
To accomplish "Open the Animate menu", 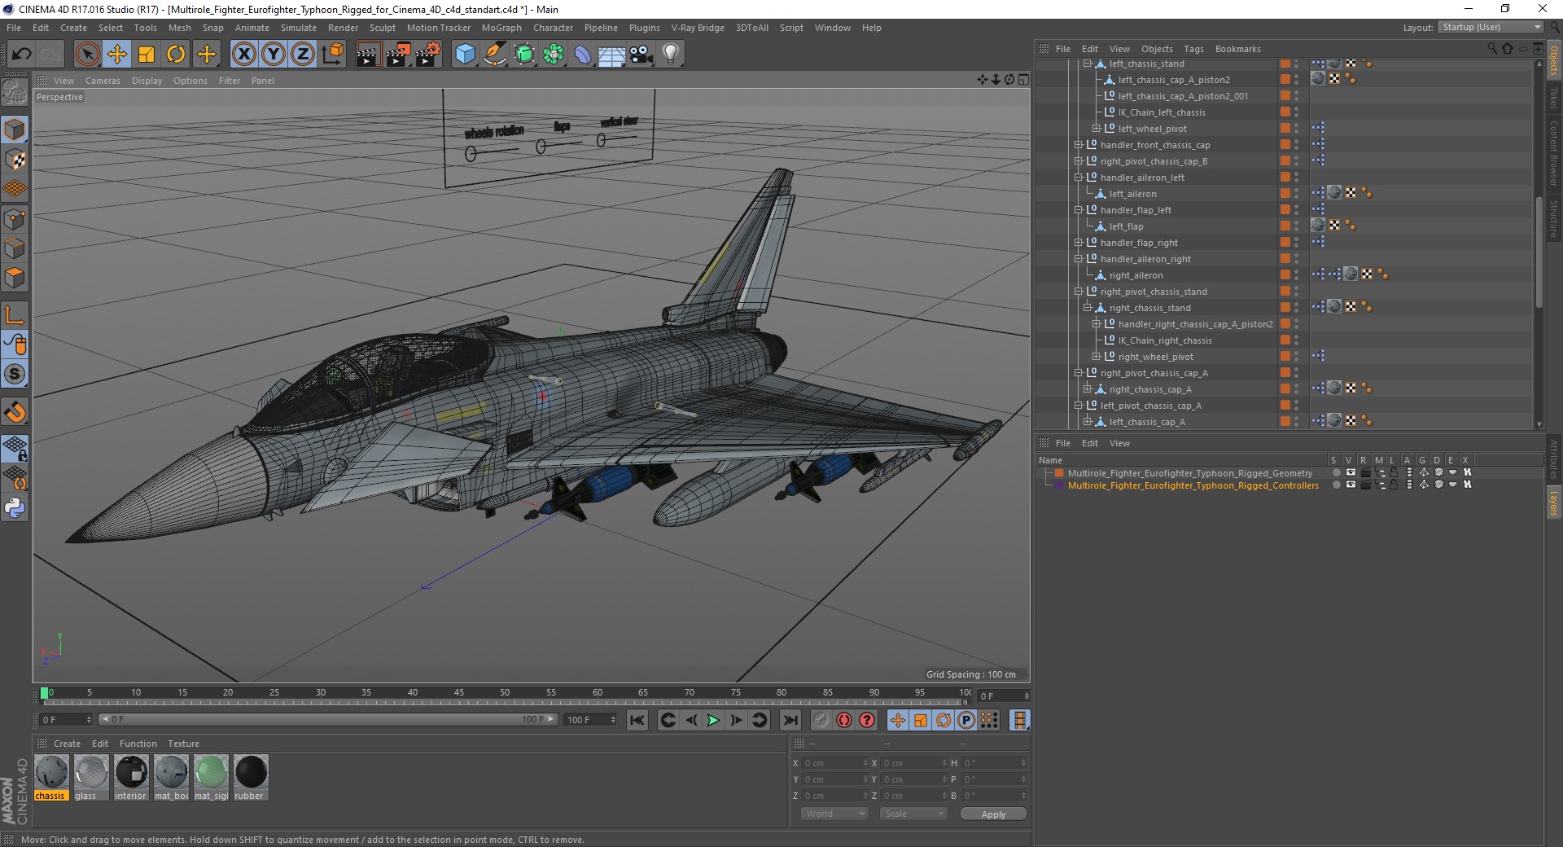I will point(252,28).
